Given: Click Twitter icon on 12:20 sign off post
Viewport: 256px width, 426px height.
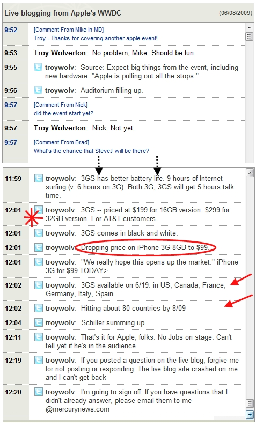Looking at the screenshot, I should pos(39,392).
